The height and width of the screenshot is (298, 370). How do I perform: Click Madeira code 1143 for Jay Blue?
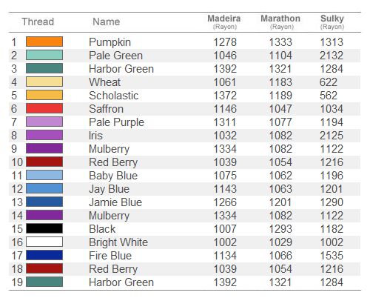(x=225, y=189)
